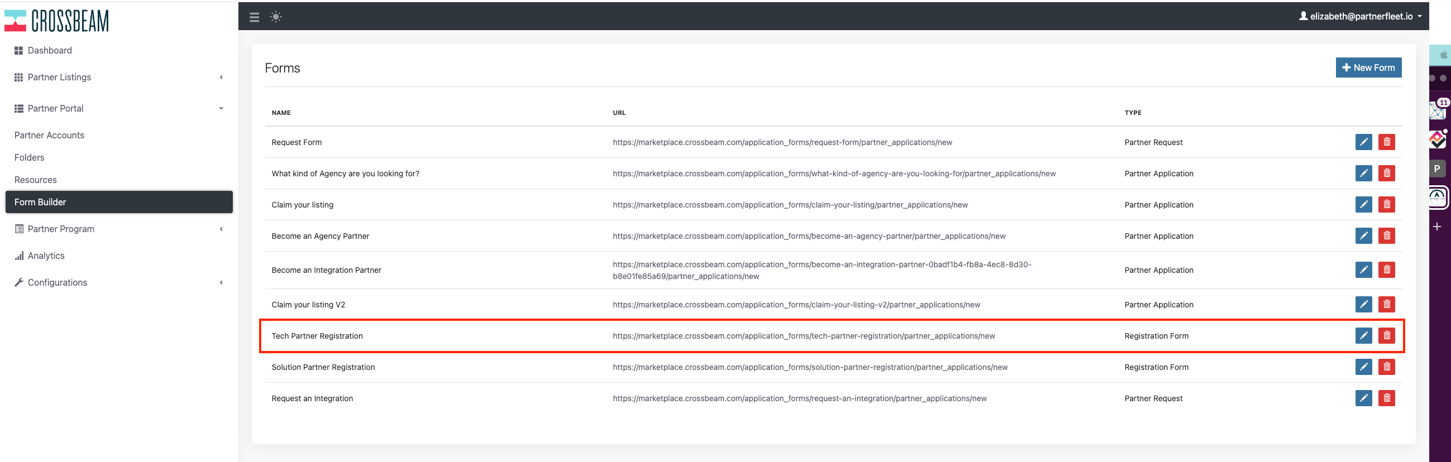Click the claim-your-listing-v2 URL
The height and width of the screenshot is (462, 1451).
point(797,305)
